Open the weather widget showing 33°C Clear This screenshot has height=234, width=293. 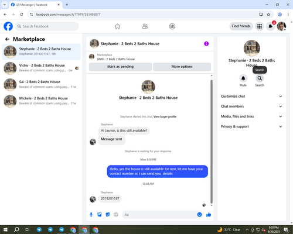click(x=229, y=230)
